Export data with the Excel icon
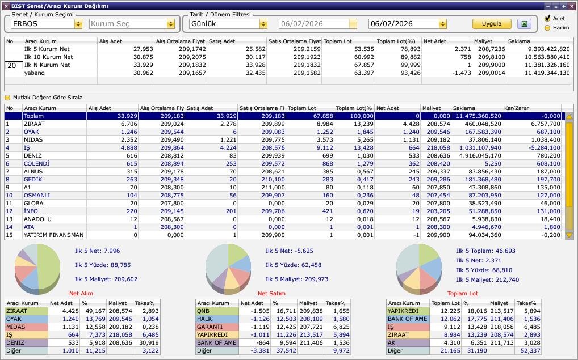Viewport: 578px width, 360px height. [x=525, y=24]
